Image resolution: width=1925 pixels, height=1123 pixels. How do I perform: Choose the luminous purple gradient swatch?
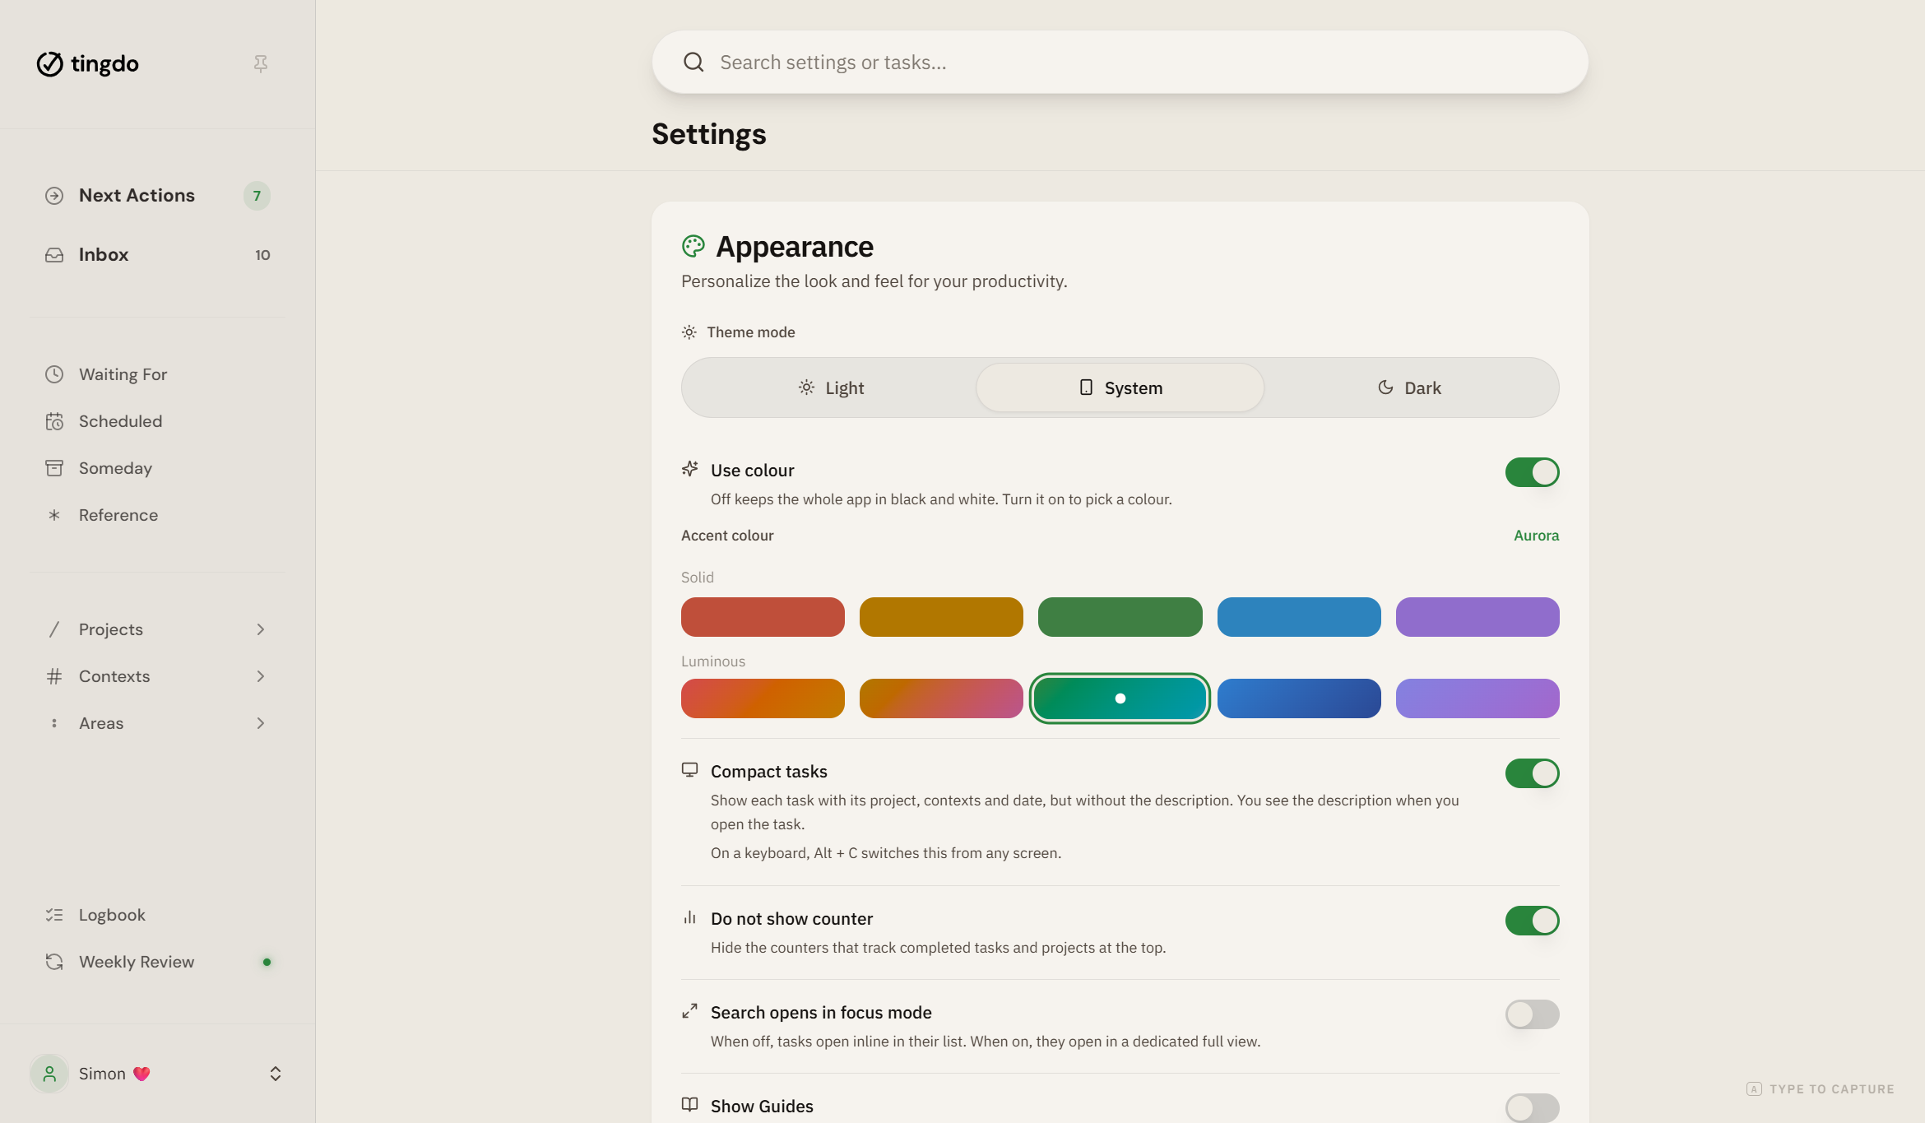(1477, 698)
